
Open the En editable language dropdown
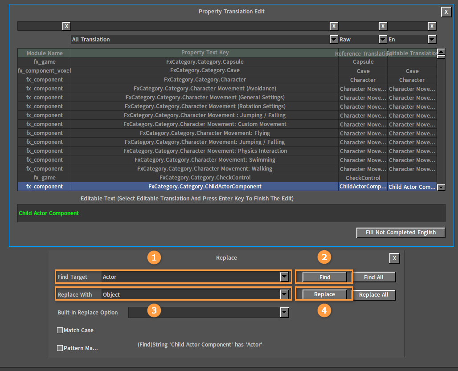click(x=432, y=39)
